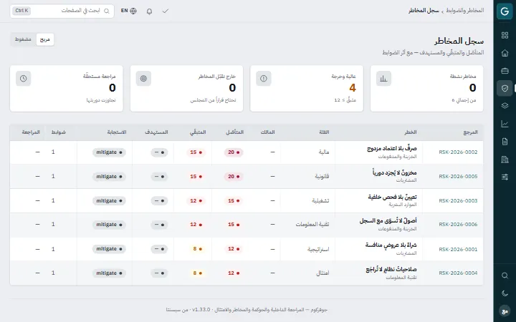Viewport: 516px width, 322px height.
Task: Select the مريح density option
Action: (x=44, y=39)
